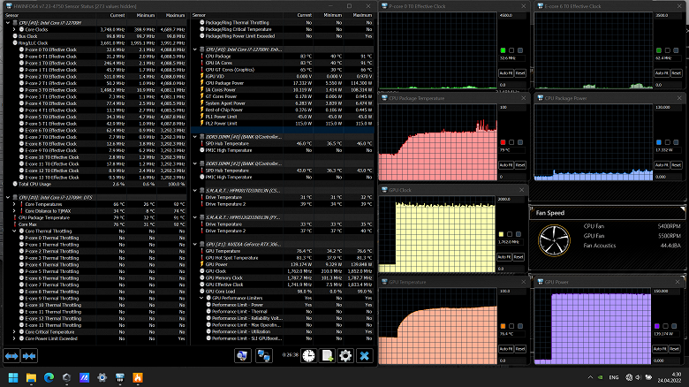689x387 pixels.
Task: Collapse GPU Performance Limiters group
Action: (x=201, y=298)
